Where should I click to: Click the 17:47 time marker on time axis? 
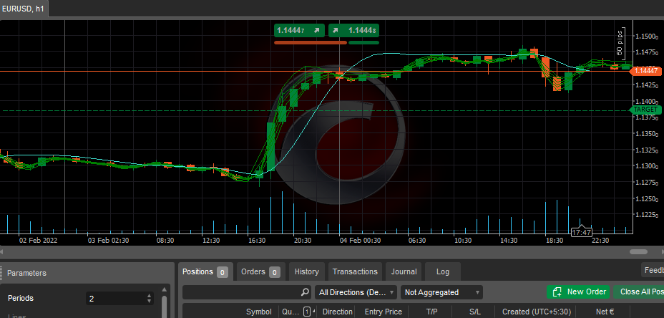(x=582, y=232)
